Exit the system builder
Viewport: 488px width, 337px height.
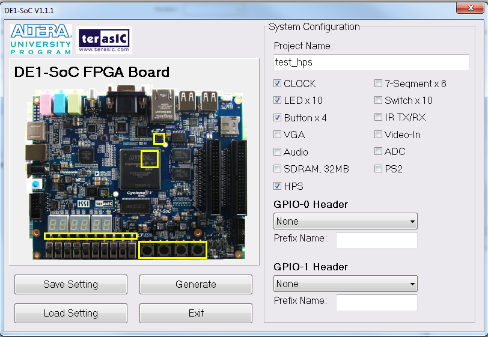(x=196, y=313)
